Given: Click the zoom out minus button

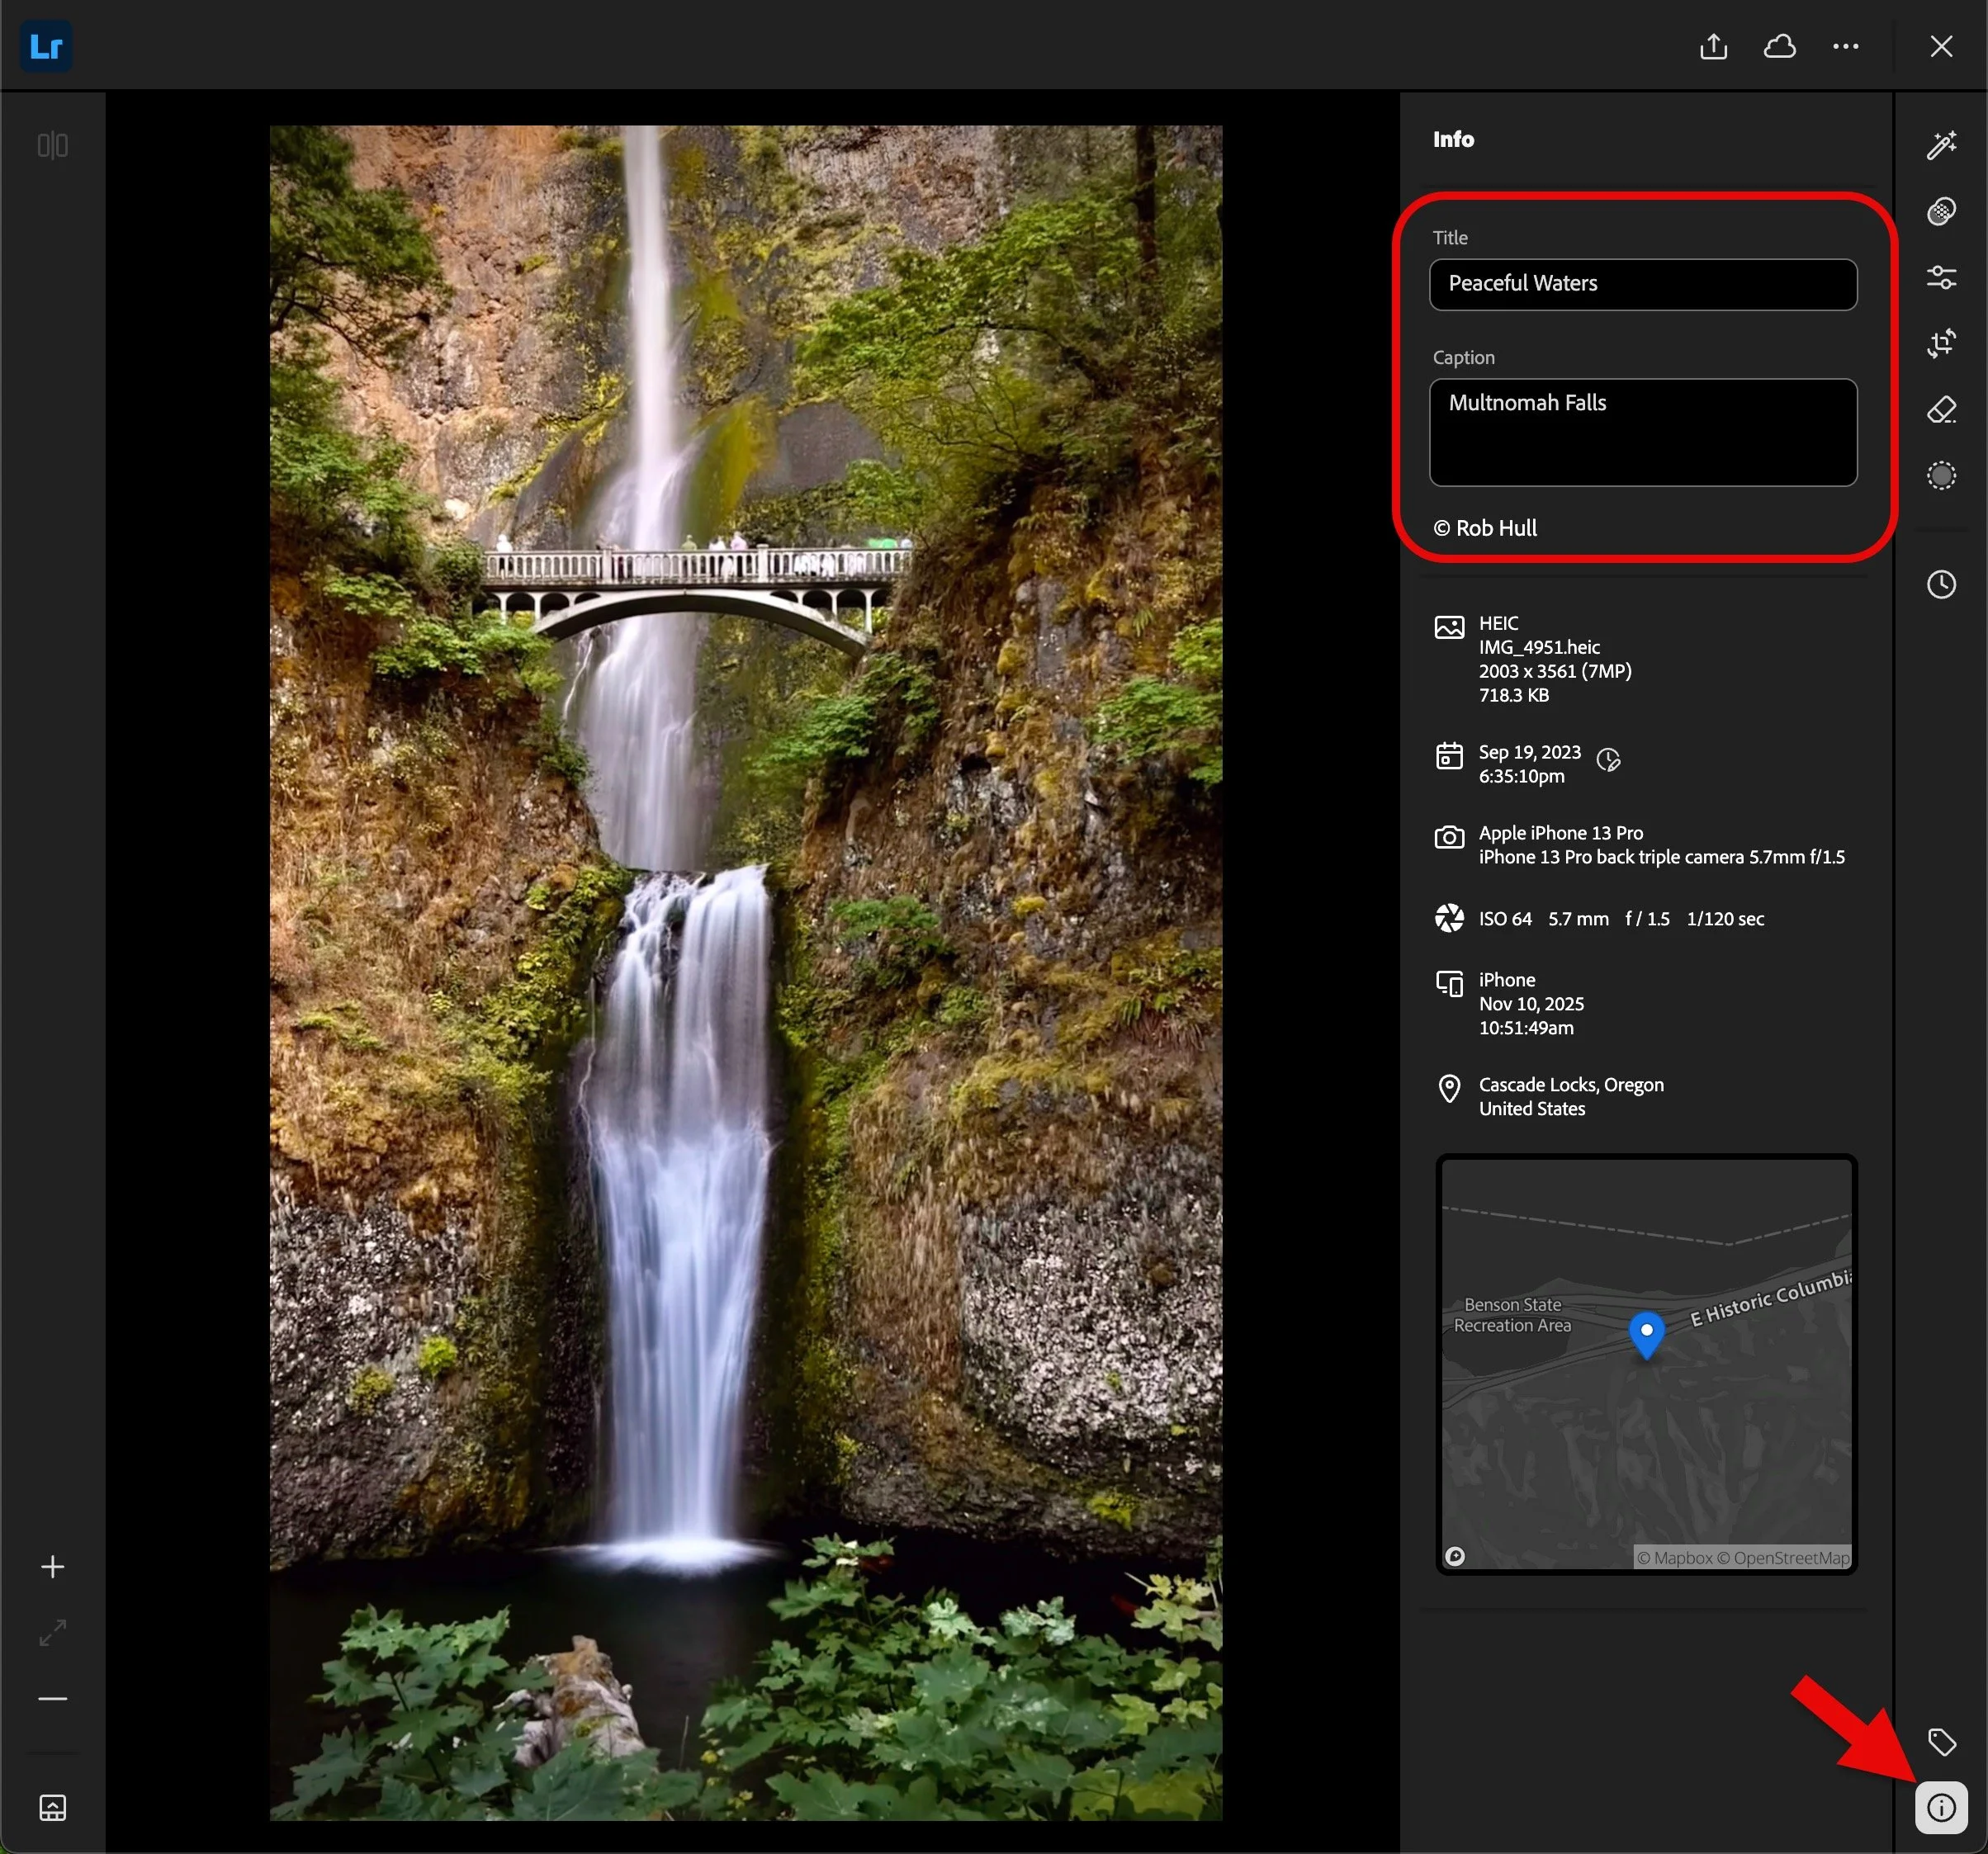Looking at the screenshot, I should (52, 1698).
